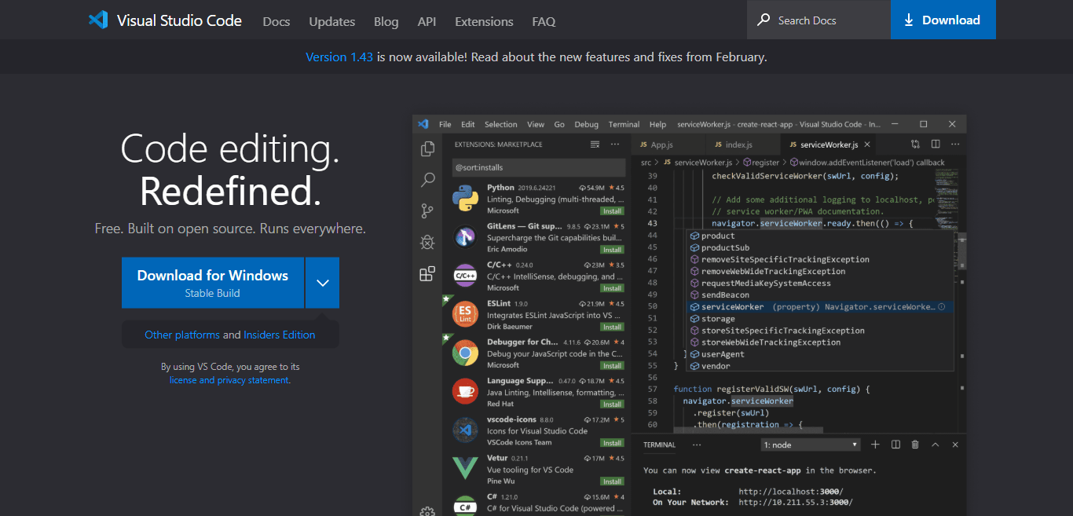The image size is (1073, 516).
Task: Open the Extensions view icon
Action: [427, 273]
